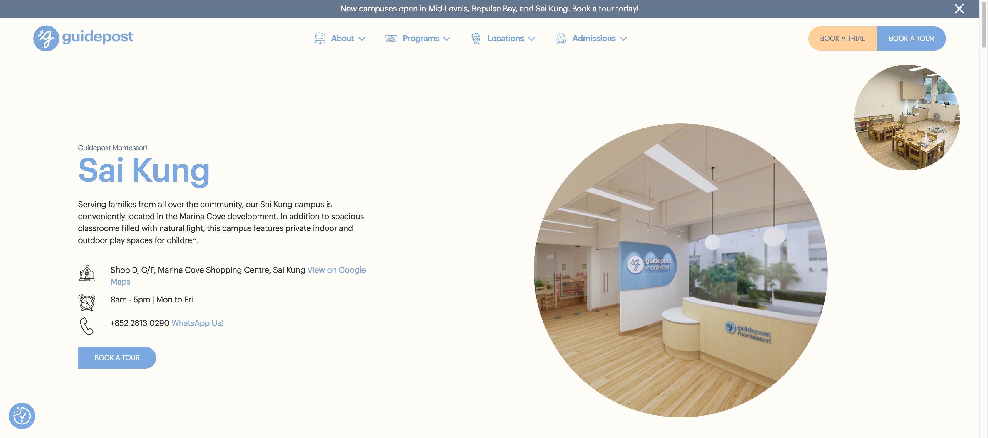Image resolution: width=988 pixels, height=438 pixels.
Task: Click the telephone handset icon
Action: [x=87, y=326]
